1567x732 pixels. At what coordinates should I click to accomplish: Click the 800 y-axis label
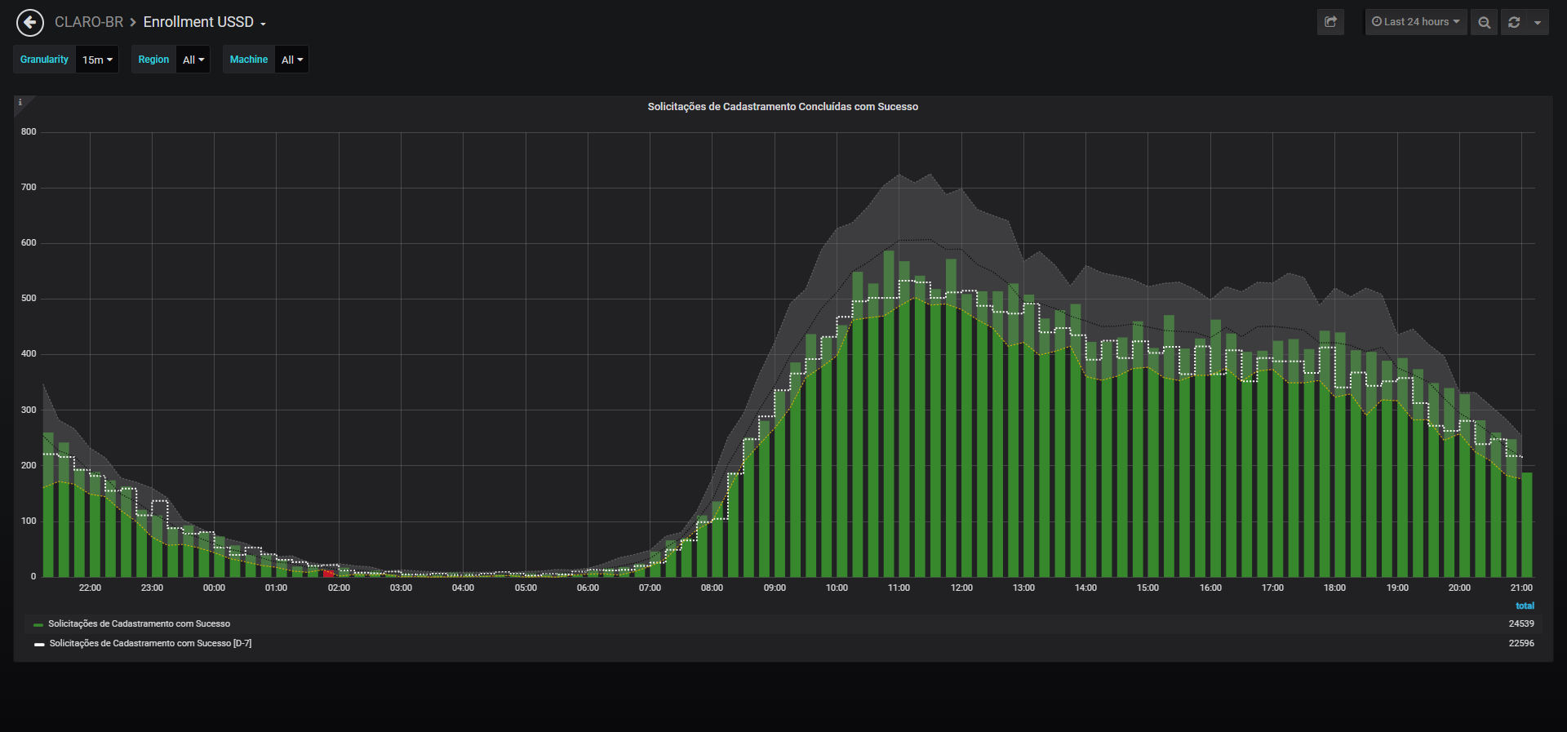(29, 132)
